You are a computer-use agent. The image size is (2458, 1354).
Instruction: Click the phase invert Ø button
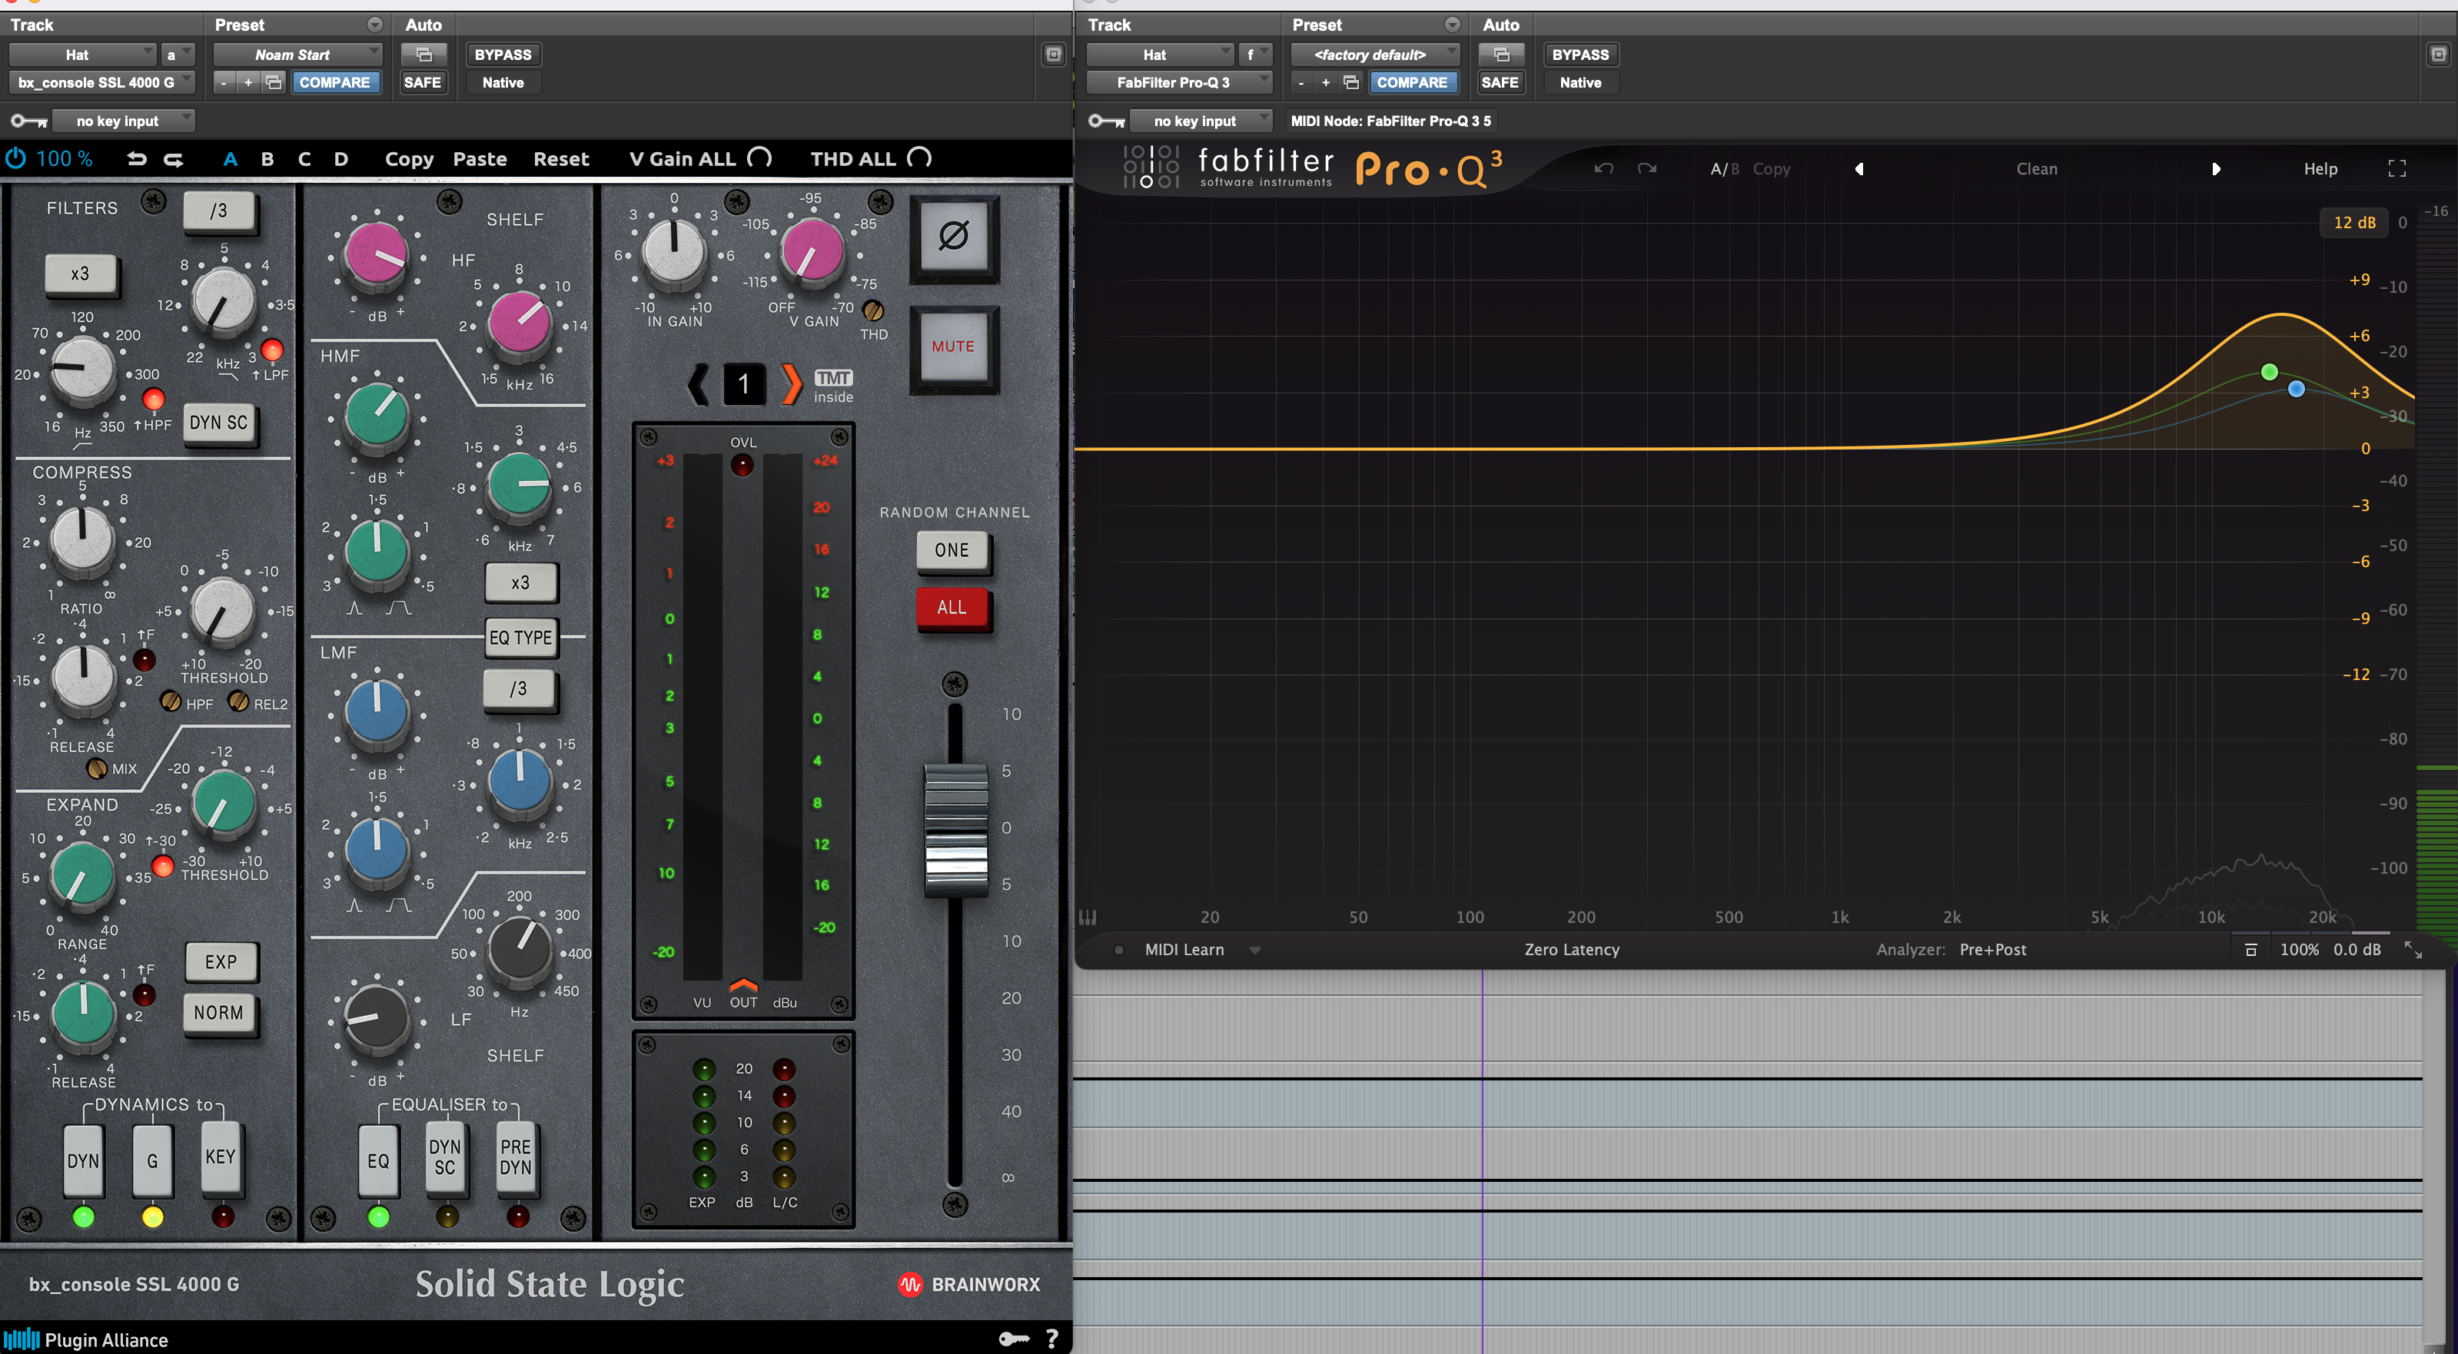[x=953, y=237]
